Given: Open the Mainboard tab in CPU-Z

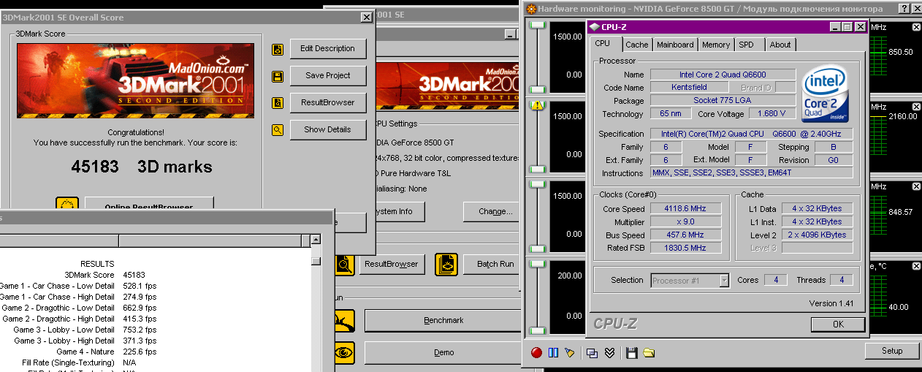Looking at the screenshot, I should pyautogui.click(x=675, y=45).
